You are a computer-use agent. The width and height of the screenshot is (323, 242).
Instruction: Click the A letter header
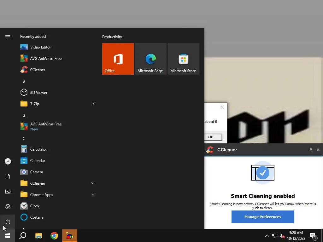tap(24, 116)
